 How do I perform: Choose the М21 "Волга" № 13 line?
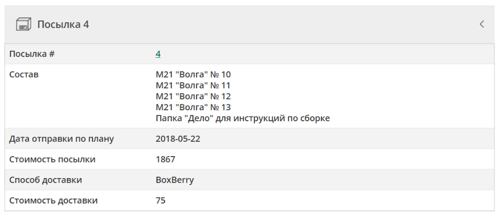[x=193, y=108]
